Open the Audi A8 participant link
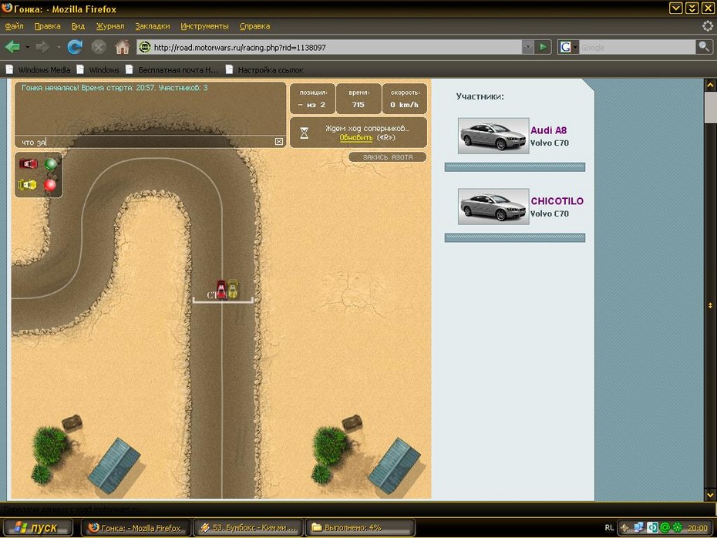717x538 pixels. pos(548,130)
